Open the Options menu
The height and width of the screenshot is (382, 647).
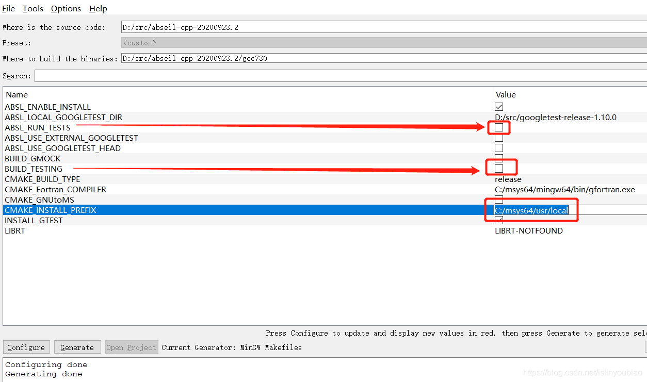coord(66,8)
